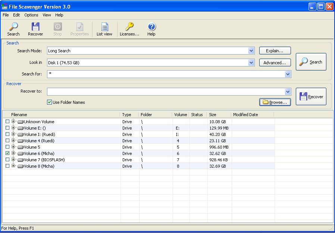Check the Volume I: (Ruedi) checkbox

(x=7, y=134)
